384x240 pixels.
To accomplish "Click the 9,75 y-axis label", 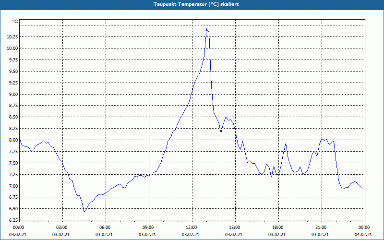I will [x=14, y=60].
